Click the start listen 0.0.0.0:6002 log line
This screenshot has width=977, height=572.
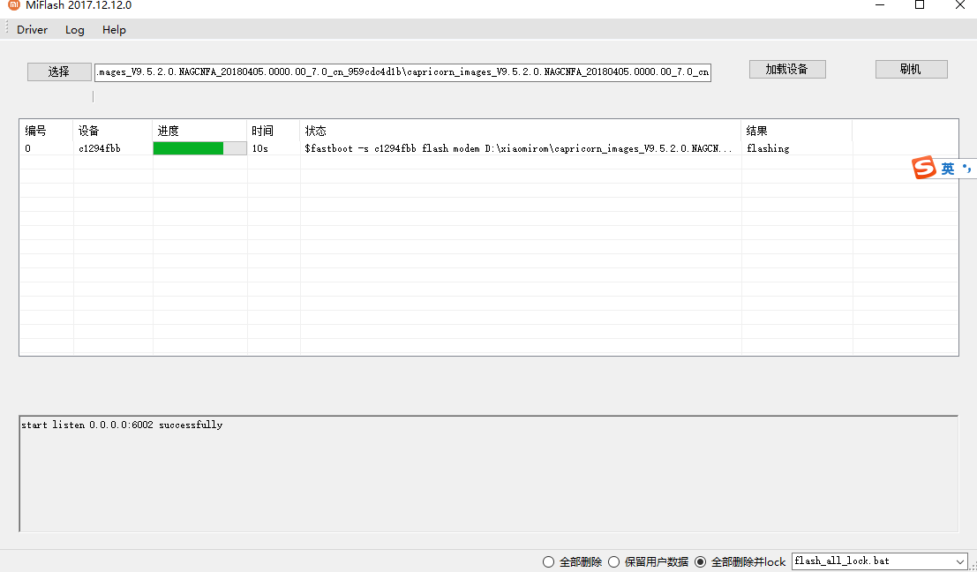click(122, 425)
